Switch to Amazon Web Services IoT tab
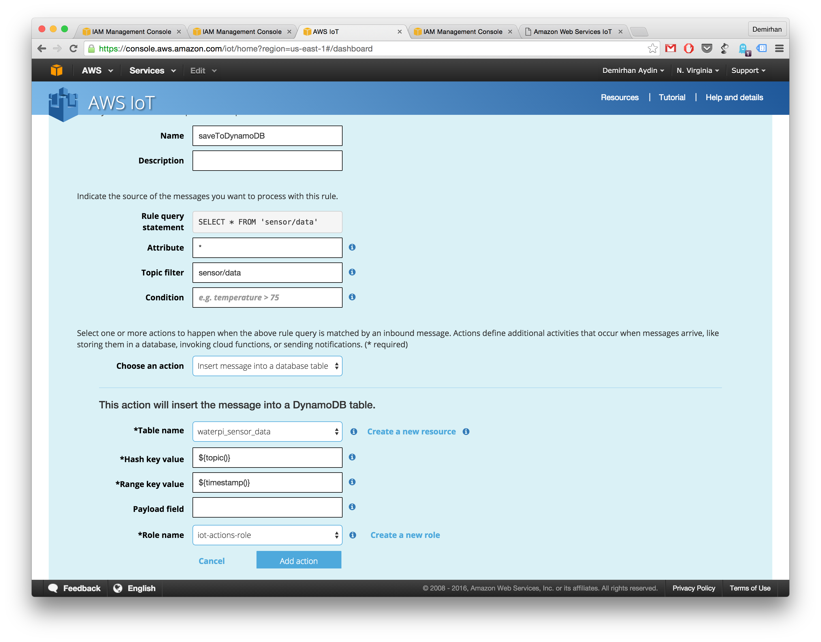Image resolution: width=821 pixels, height=642 pixels. 572,32
